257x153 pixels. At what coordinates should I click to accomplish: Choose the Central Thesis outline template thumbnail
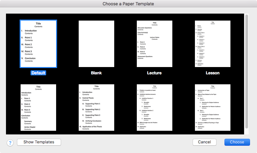[96, 107]
